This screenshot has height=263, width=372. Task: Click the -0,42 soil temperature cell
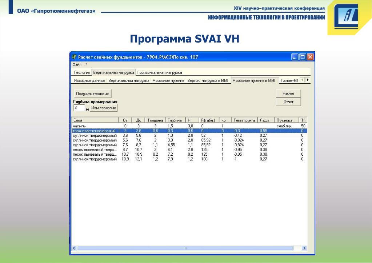(x=238, y=136)
